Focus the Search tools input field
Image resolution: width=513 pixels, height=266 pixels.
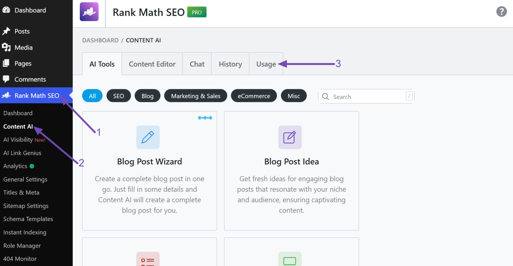(366, 96)
